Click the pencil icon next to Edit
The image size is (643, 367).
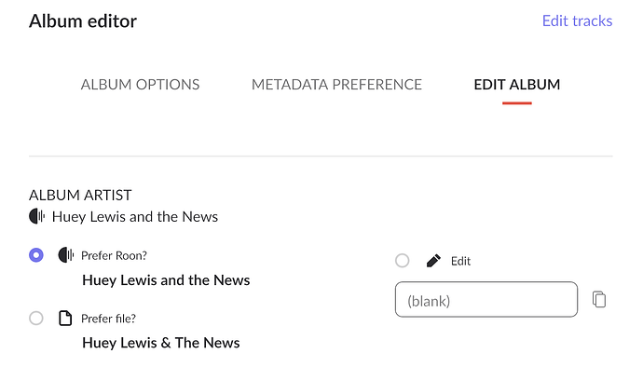coord(433,261)
